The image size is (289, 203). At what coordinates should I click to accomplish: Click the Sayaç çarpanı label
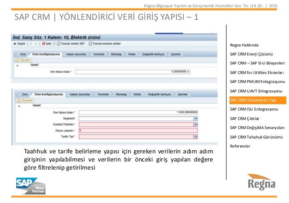pos(65,131)
